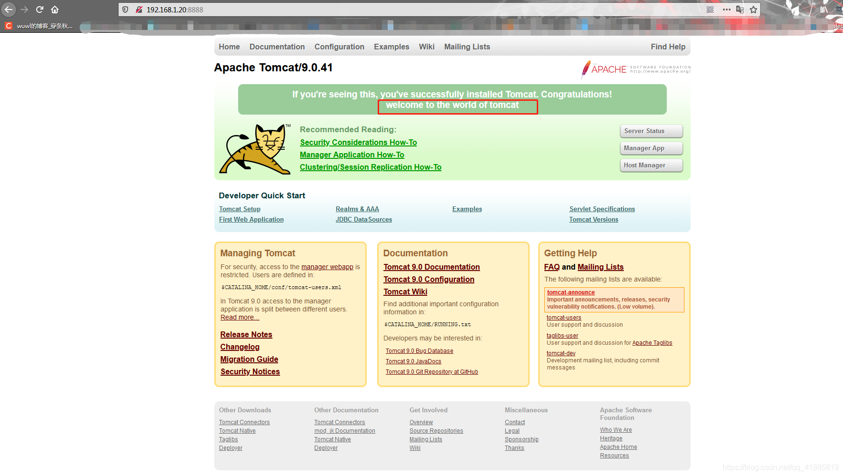The image size is (843, 476).
Task: Open the Security Notices link
Action: (250, 372)
